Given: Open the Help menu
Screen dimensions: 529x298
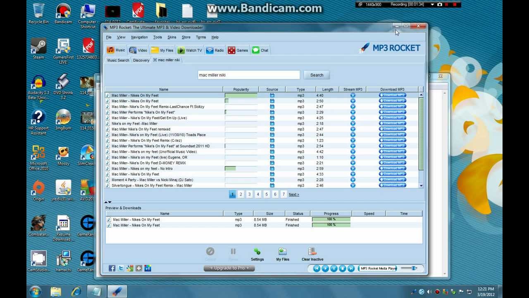Looking at the screenshot, I should pyautogui.click(x=215, y=37).
